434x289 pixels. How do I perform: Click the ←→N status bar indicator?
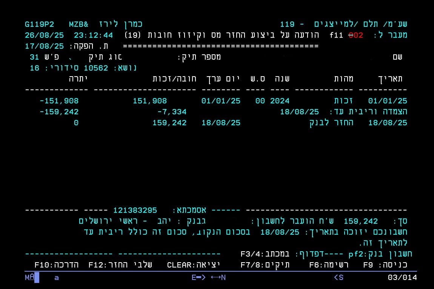tap(218, 278)
